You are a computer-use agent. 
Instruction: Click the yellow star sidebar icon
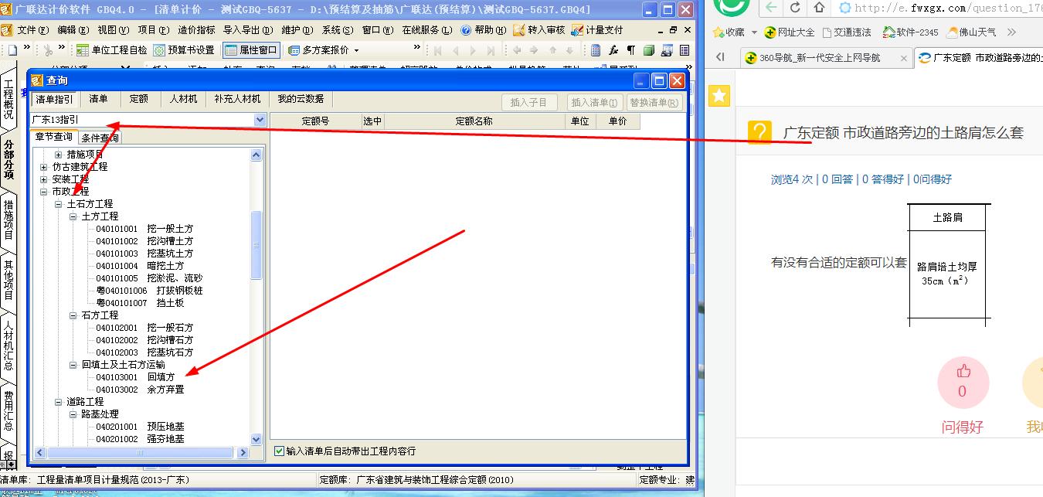coord(719,95)
